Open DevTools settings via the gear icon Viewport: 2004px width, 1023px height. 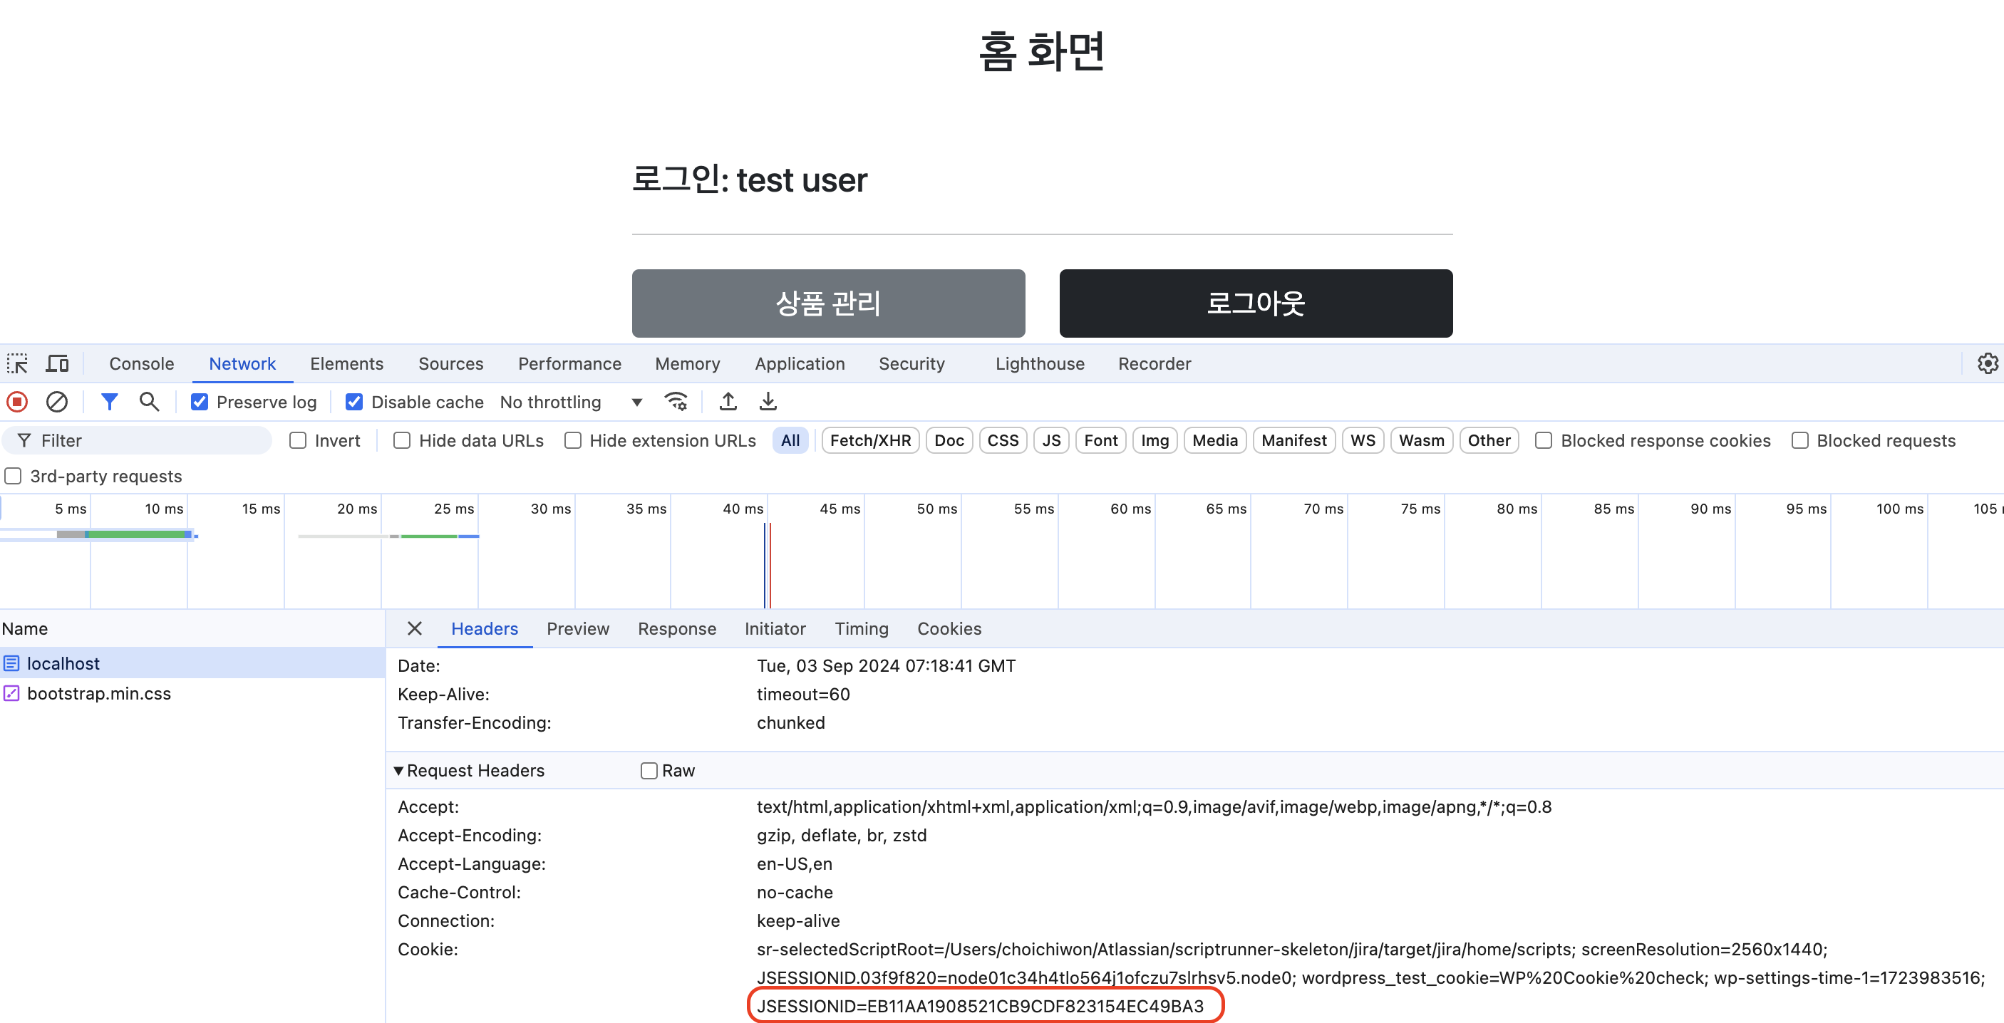1987,363
